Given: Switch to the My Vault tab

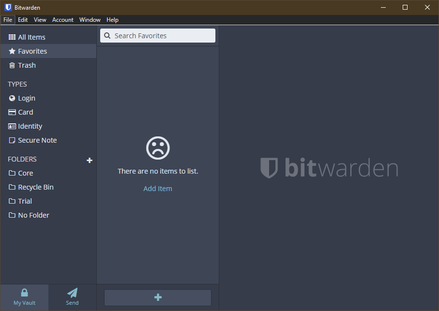Looking at the screenshot, I should coord(24,297).
